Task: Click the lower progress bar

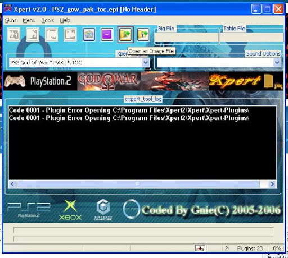Action: [x=144, y=238]
